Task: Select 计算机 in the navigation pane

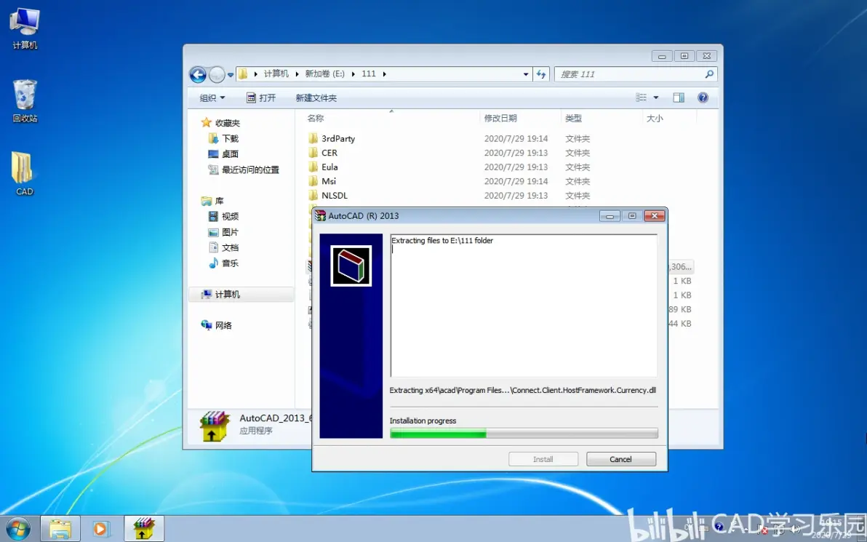Action: (x=241, y=294)
